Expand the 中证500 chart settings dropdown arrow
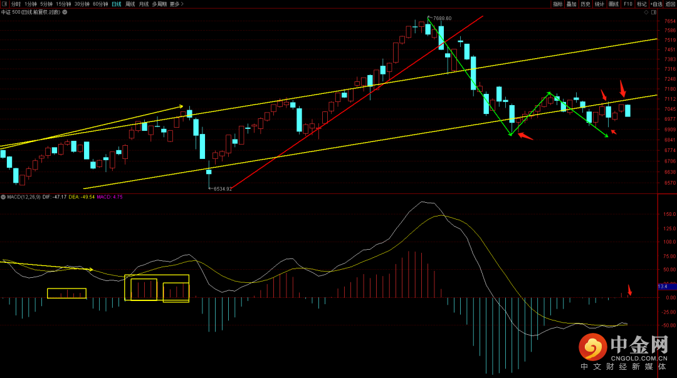The width and height of the screenshot is (677, 378). (x=65, y=12)
